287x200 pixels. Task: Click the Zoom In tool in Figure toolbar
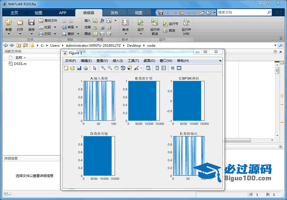click(103, 68)
